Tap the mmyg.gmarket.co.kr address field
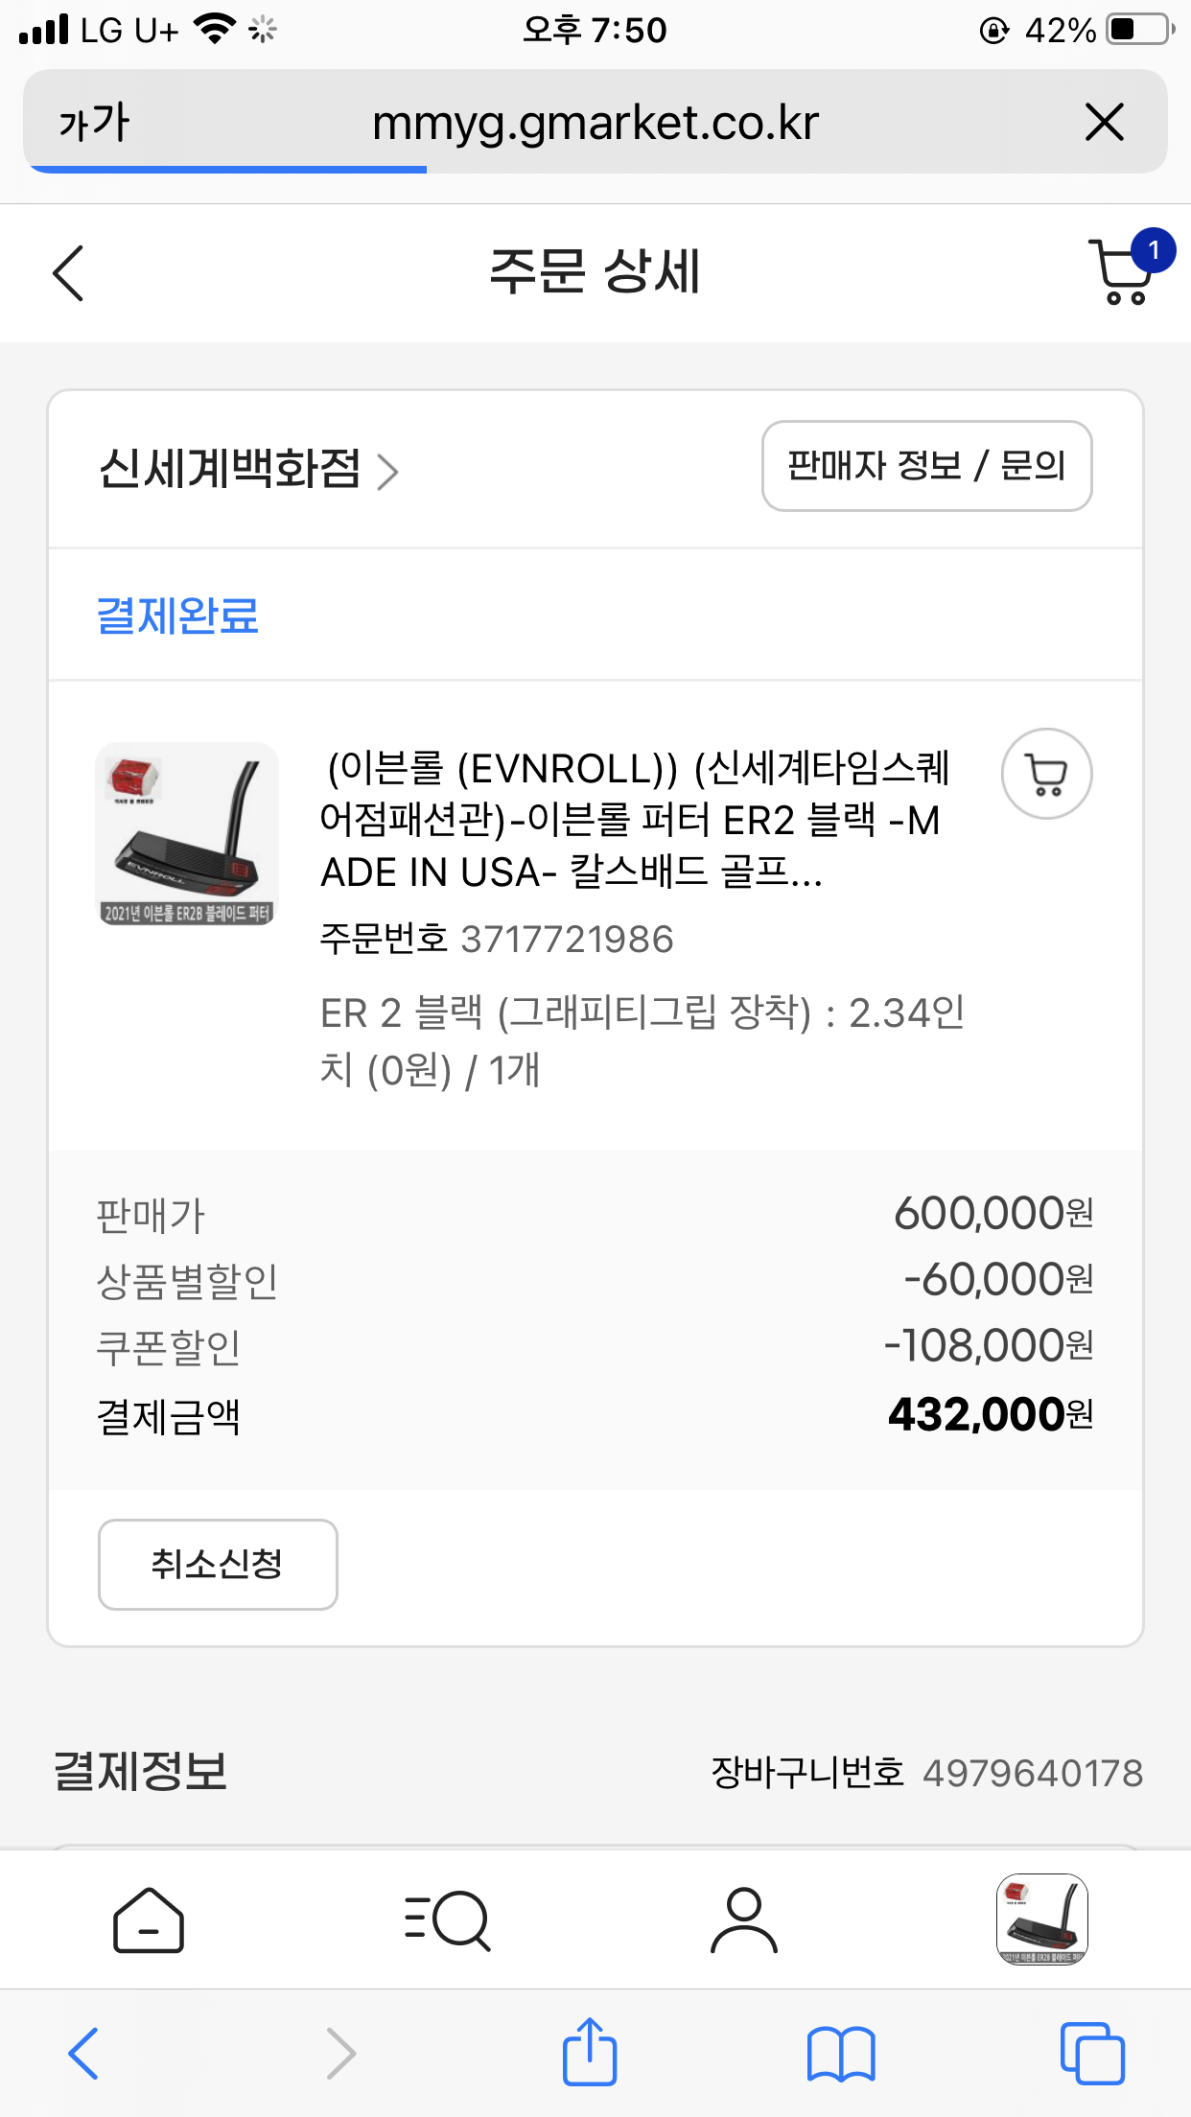Viewport: 1191px width, 2117px height. [595, 123]
